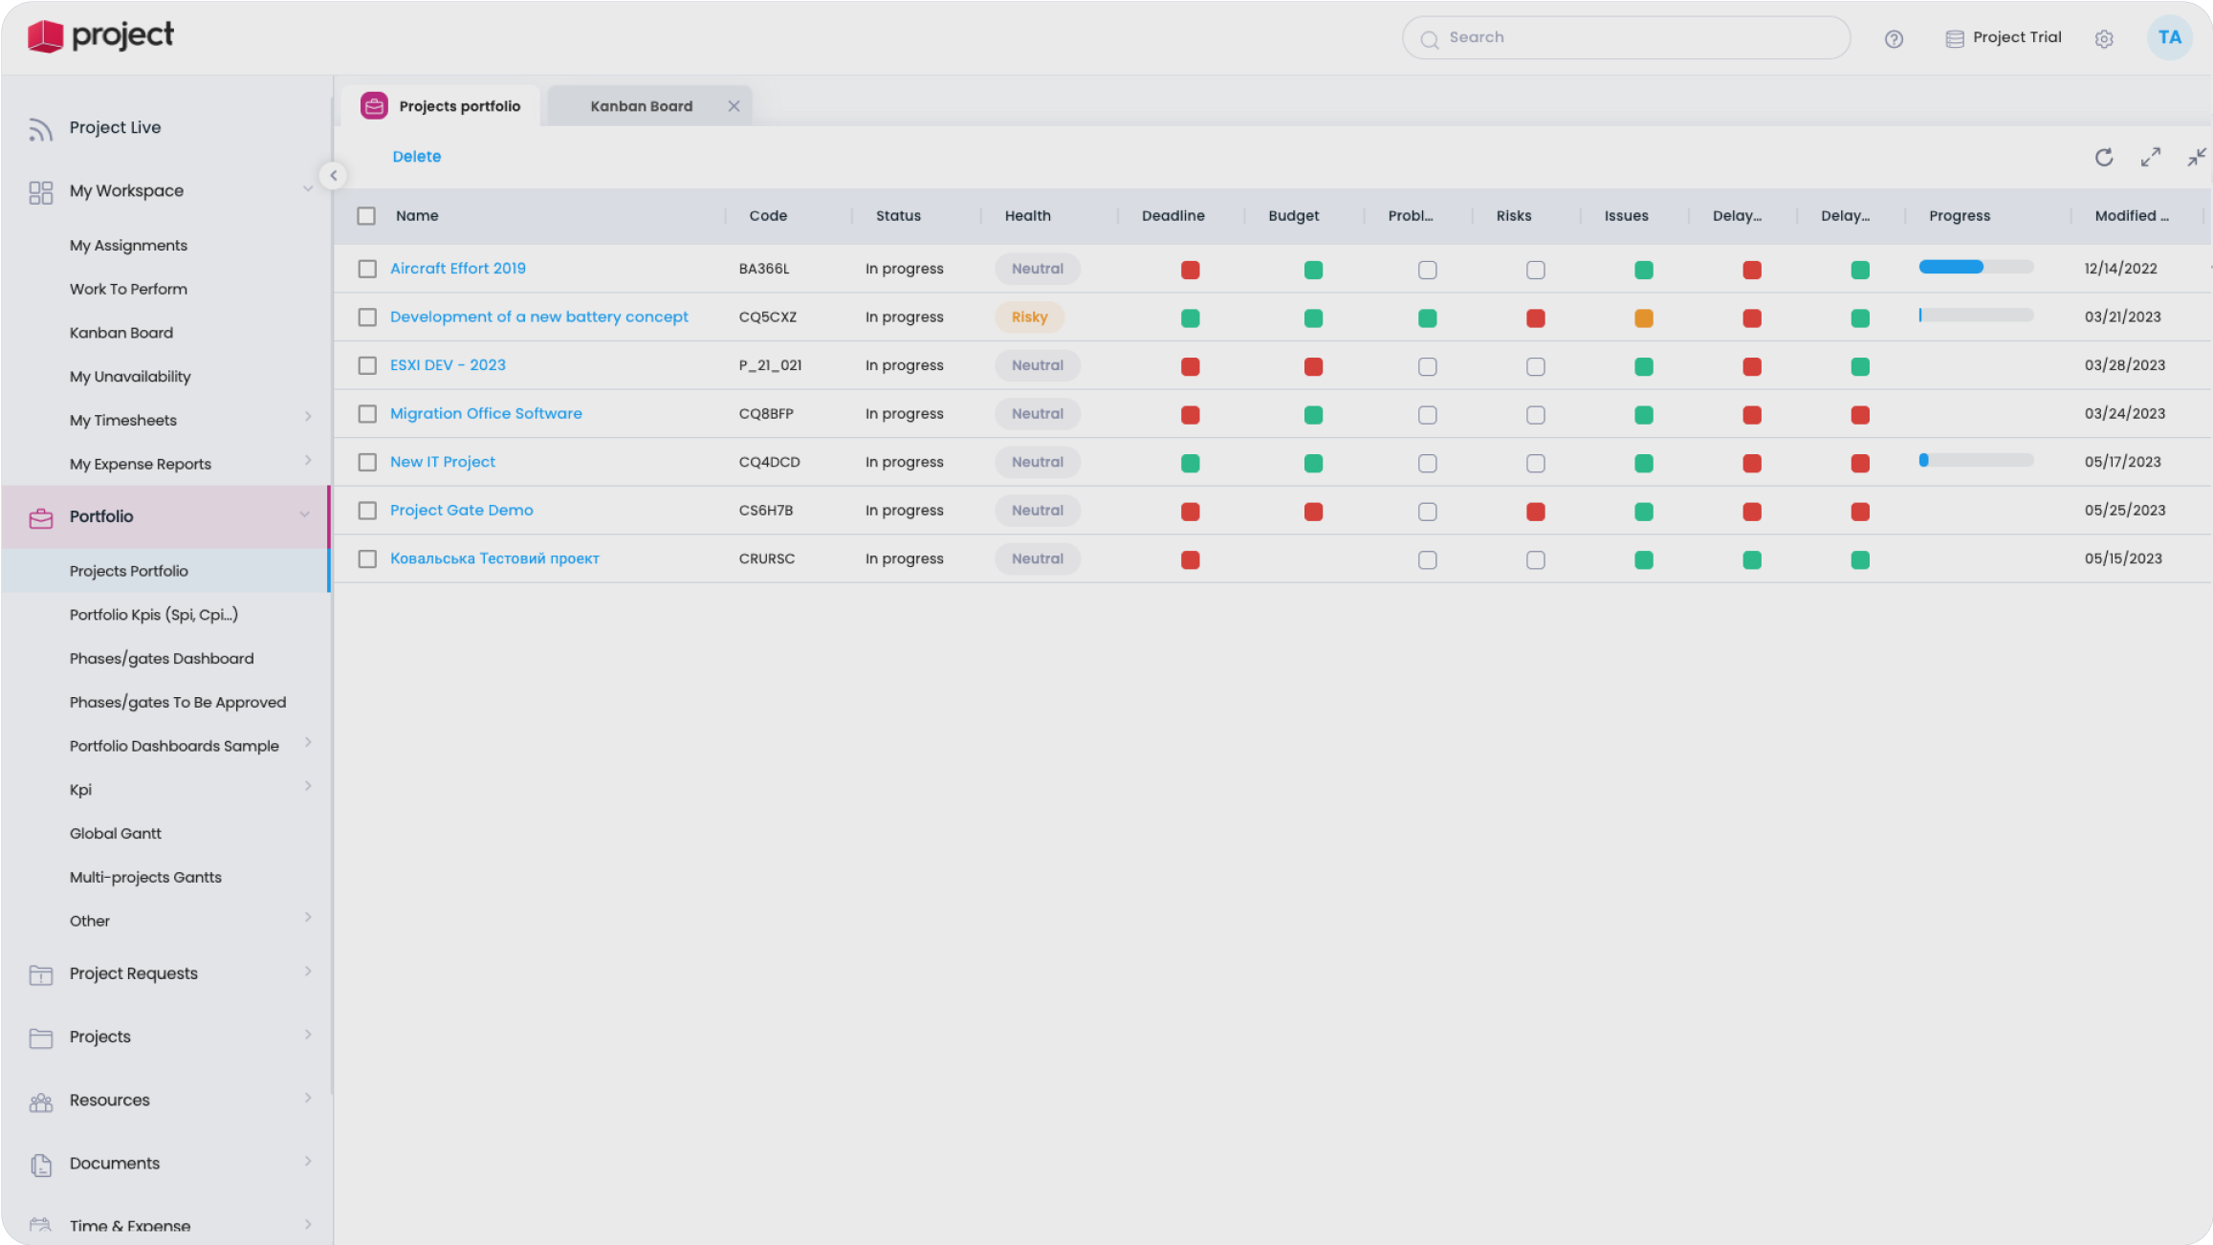Open Global Gantt in sidebar menu
Viewport: 2213px width, 1245px height.
(x=115, y=834)
